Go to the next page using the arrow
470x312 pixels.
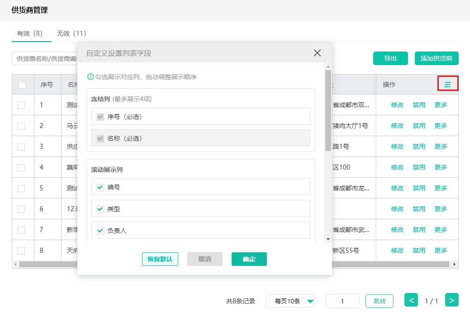451,300
